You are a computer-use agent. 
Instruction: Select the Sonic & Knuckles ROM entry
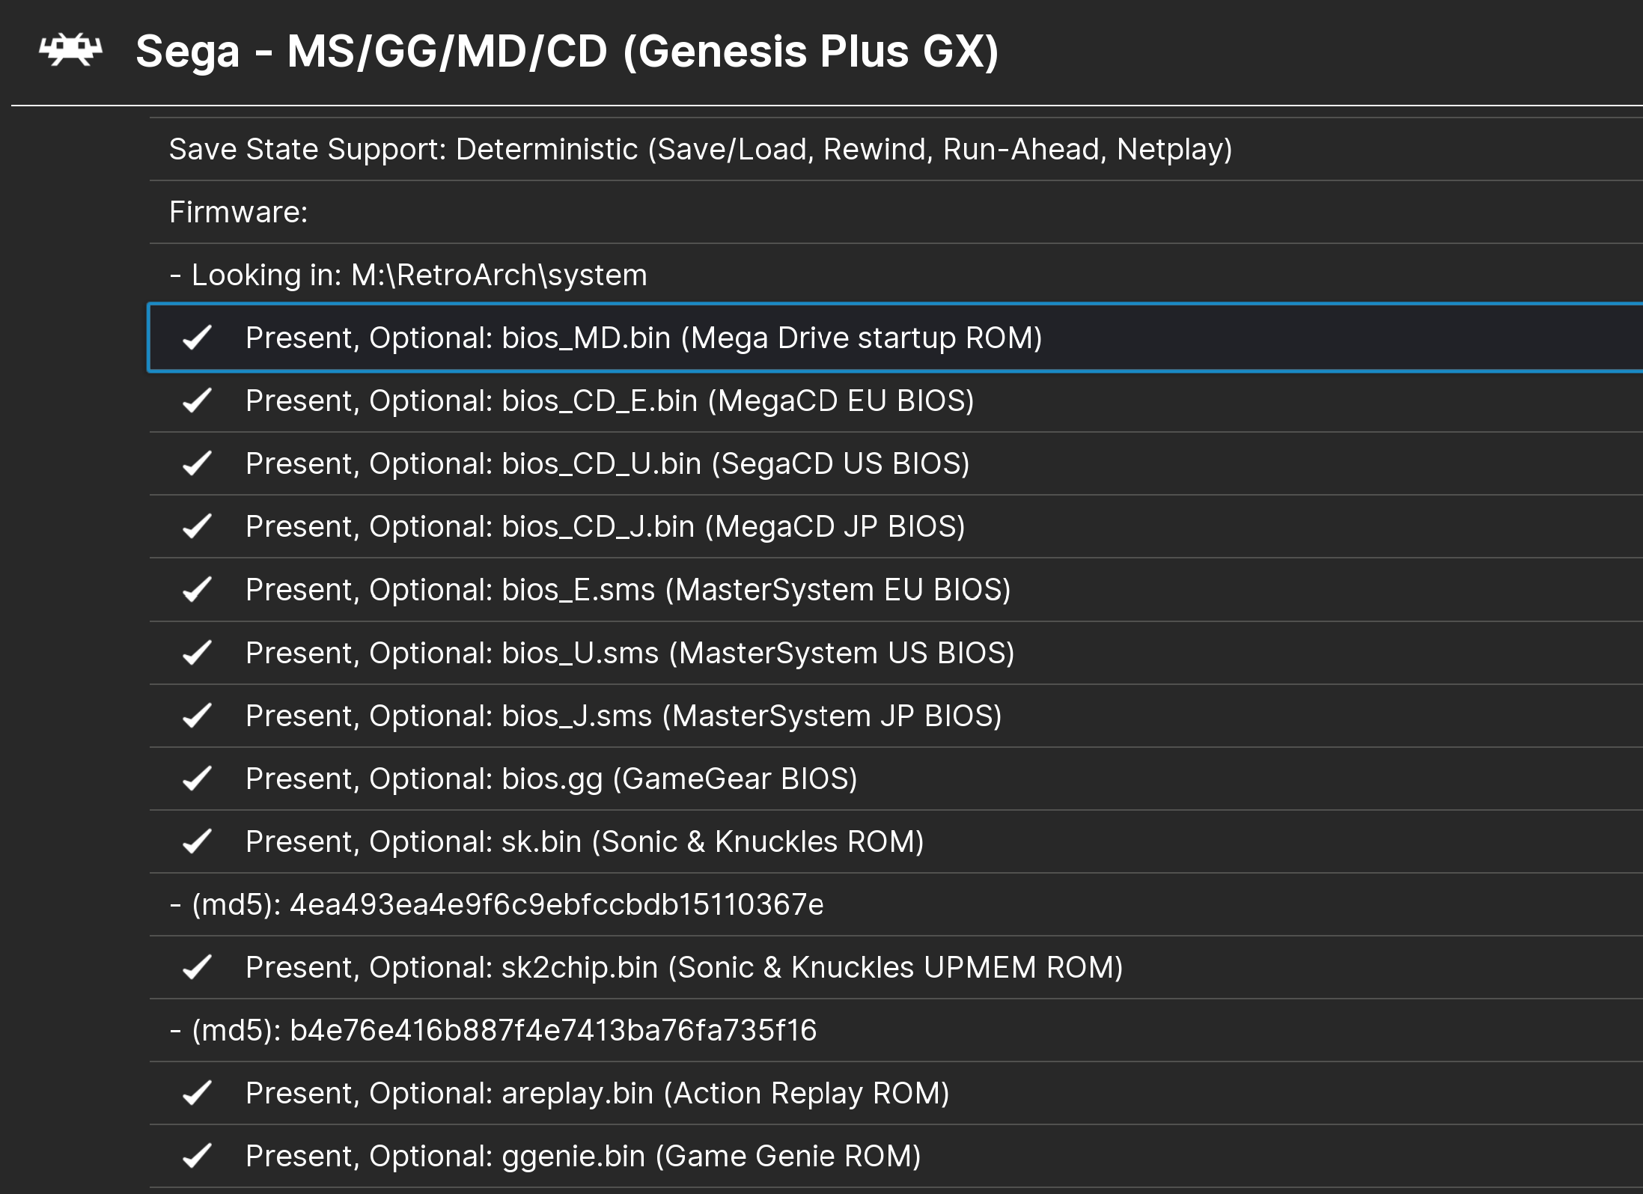click(585, 841)
